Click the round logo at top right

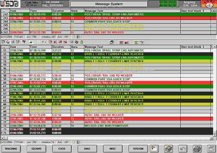point(209,4)
